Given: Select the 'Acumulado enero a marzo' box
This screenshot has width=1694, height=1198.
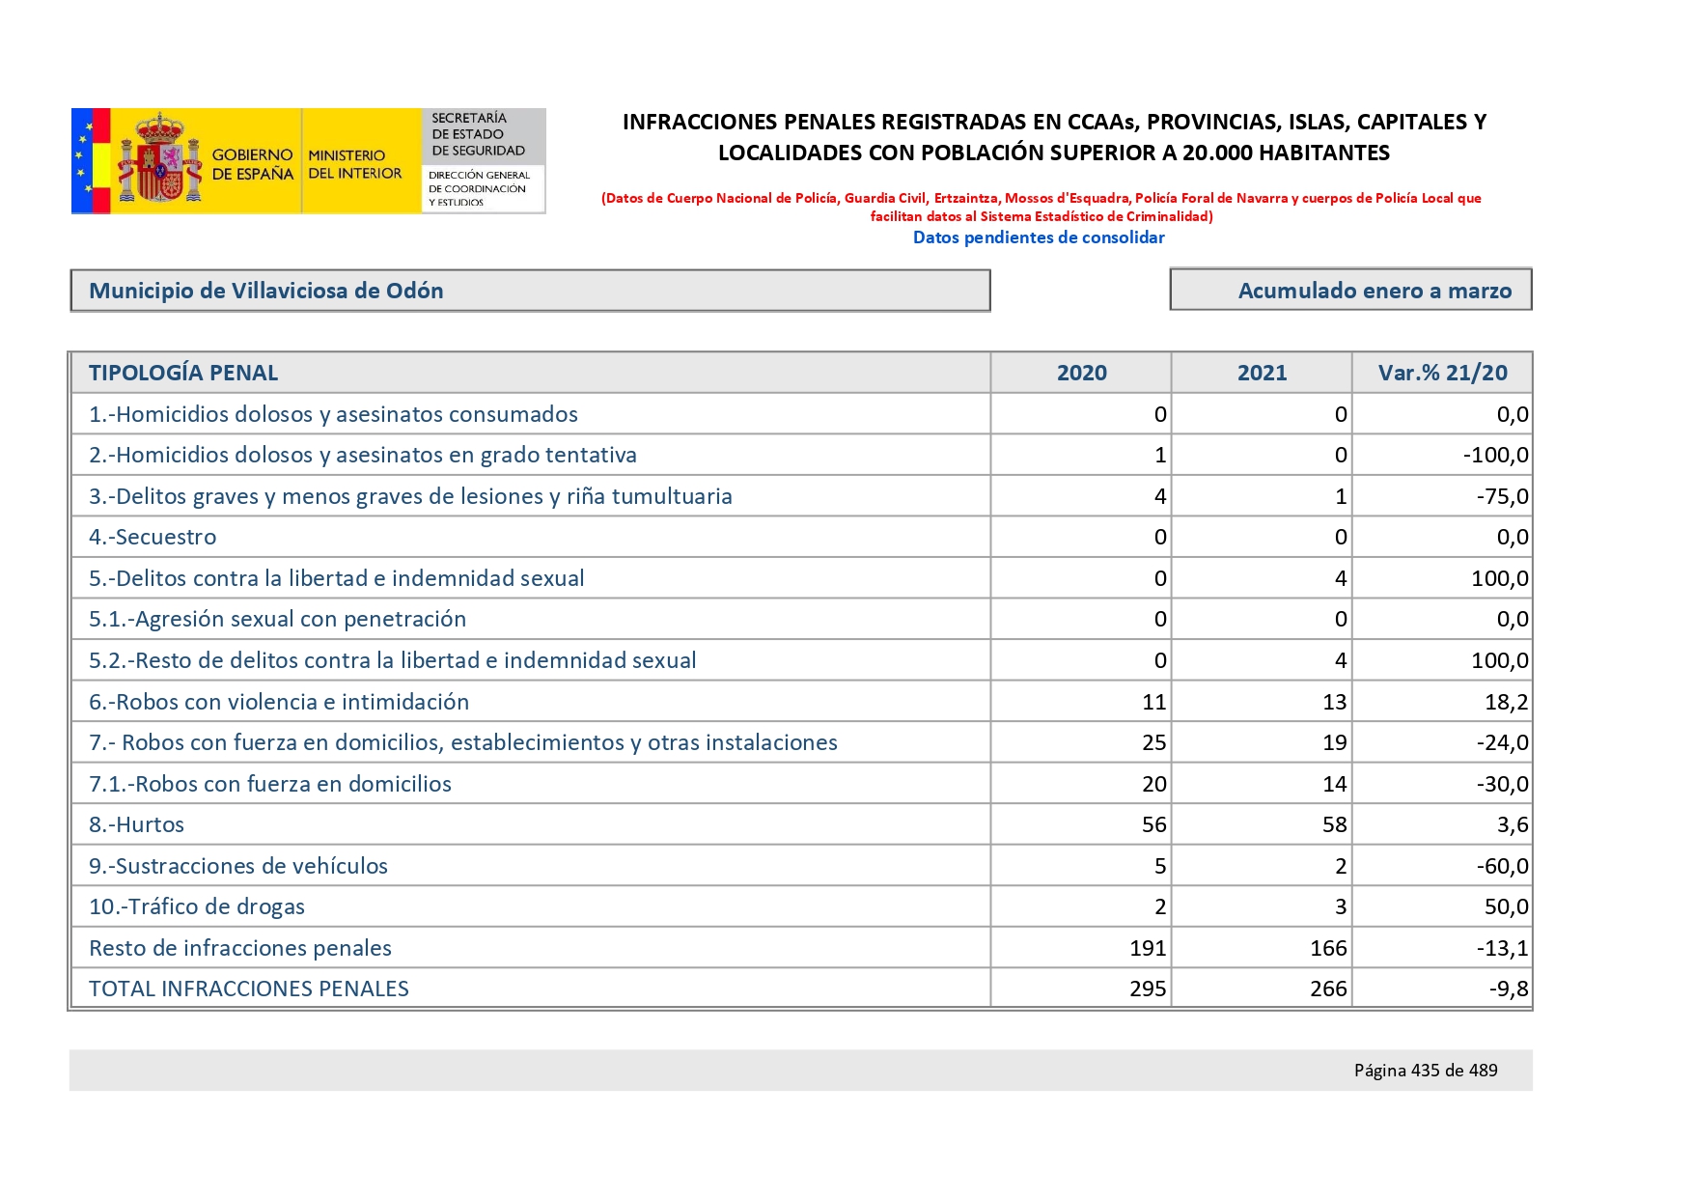Looking at the screenshot, I should [1350, 290].
